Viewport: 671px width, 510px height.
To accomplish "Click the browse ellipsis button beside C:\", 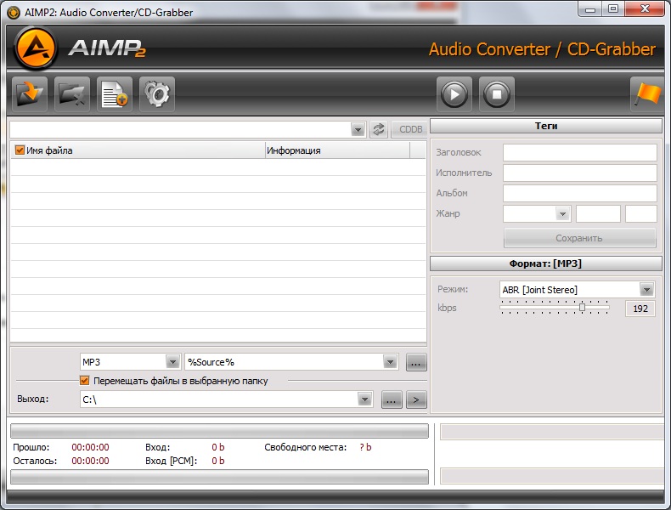I will tap(392, 400).
